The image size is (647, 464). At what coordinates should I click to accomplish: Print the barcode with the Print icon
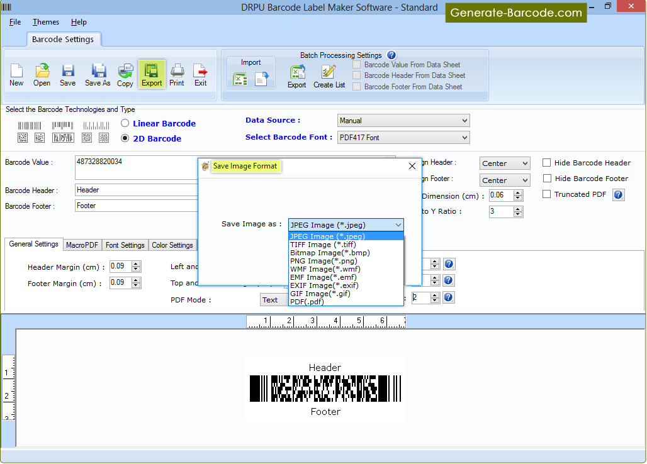177,75
